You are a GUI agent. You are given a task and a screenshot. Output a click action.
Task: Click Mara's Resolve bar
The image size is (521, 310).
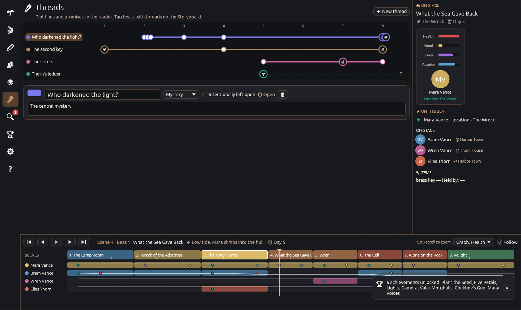point(449,64)
